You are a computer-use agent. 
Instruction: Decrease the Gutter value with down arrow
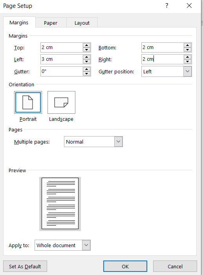[x=86, y=74]
